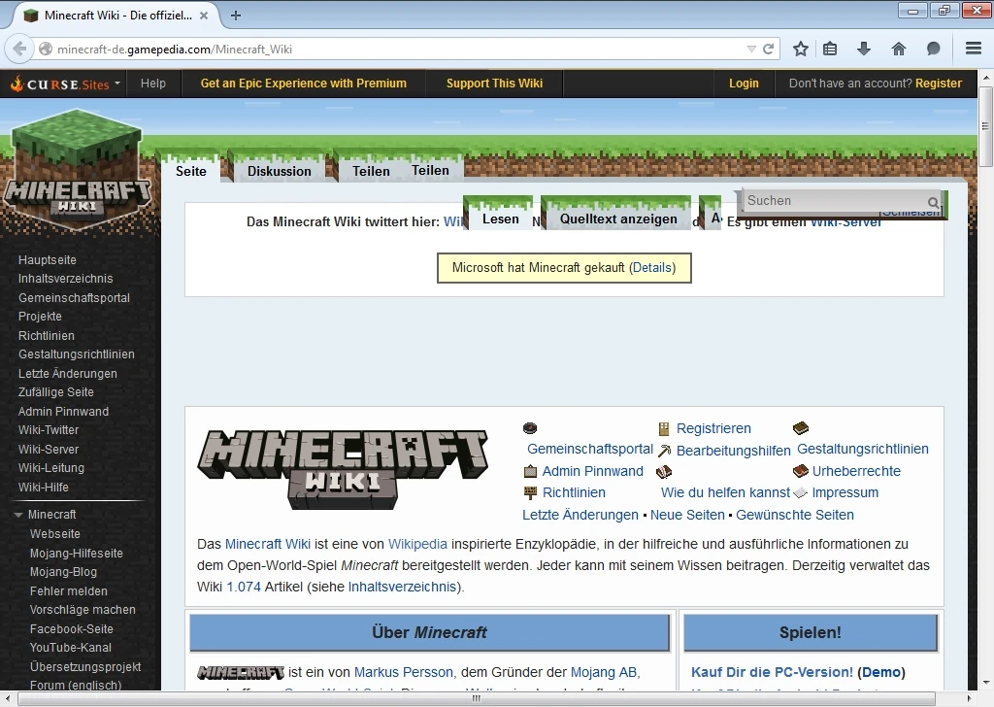Collapse the Minecraft sidebar section
Image resolution: width=994 pixels, height=707 pixels.
(x=19, y=515)
